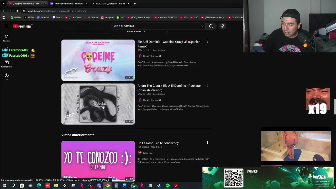The image size is (336, 189).
Task: Open File Explorer from the taskbar
Action: [x=56, y=186]
